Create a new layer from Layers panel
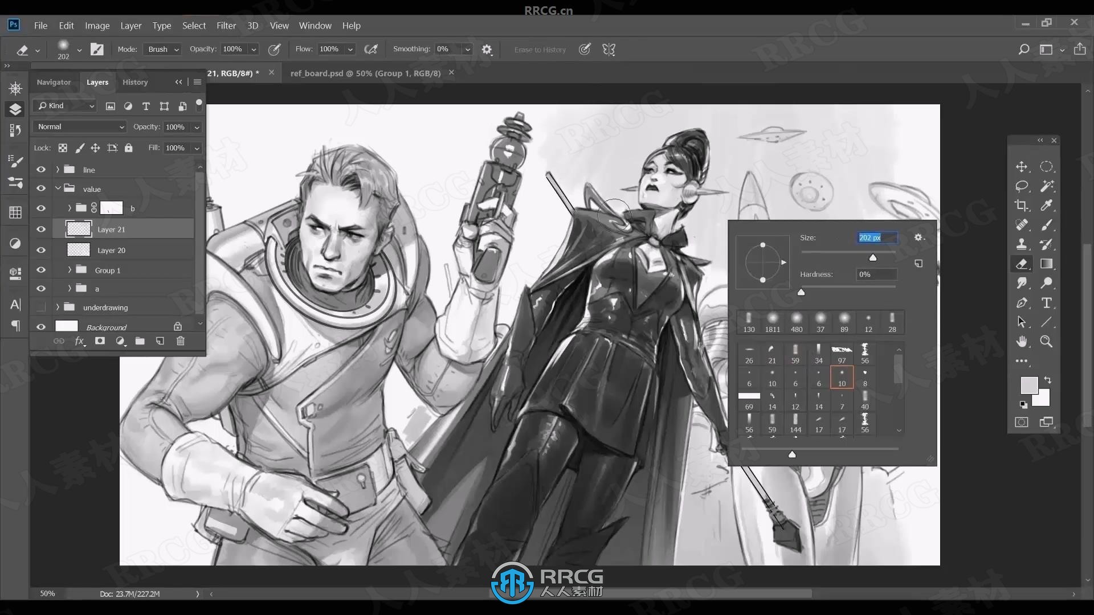This screenshot has width=1094, height=615. coord(160,341)
